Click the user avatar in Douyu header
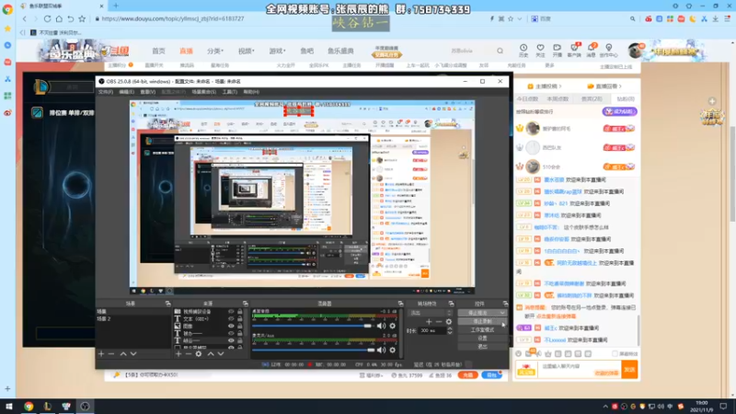The width and height of the screenshot is (736, 414). [x=636, y=51]
